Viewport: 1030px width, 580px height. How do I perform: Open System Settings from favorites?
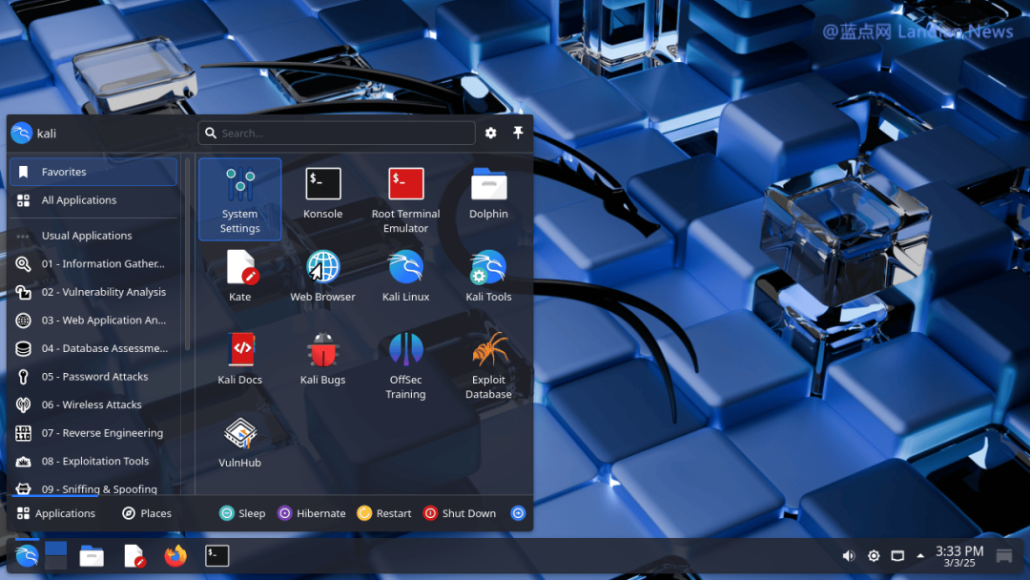[239, 199]
